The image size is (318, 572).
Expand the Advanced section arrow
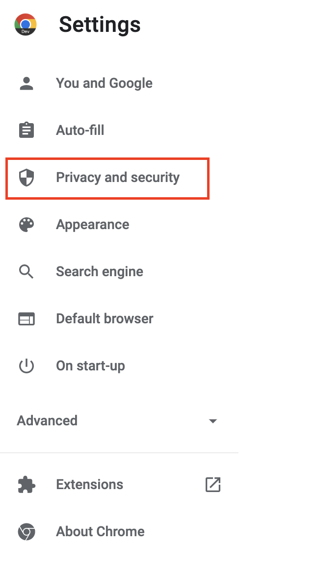[213, 421]
